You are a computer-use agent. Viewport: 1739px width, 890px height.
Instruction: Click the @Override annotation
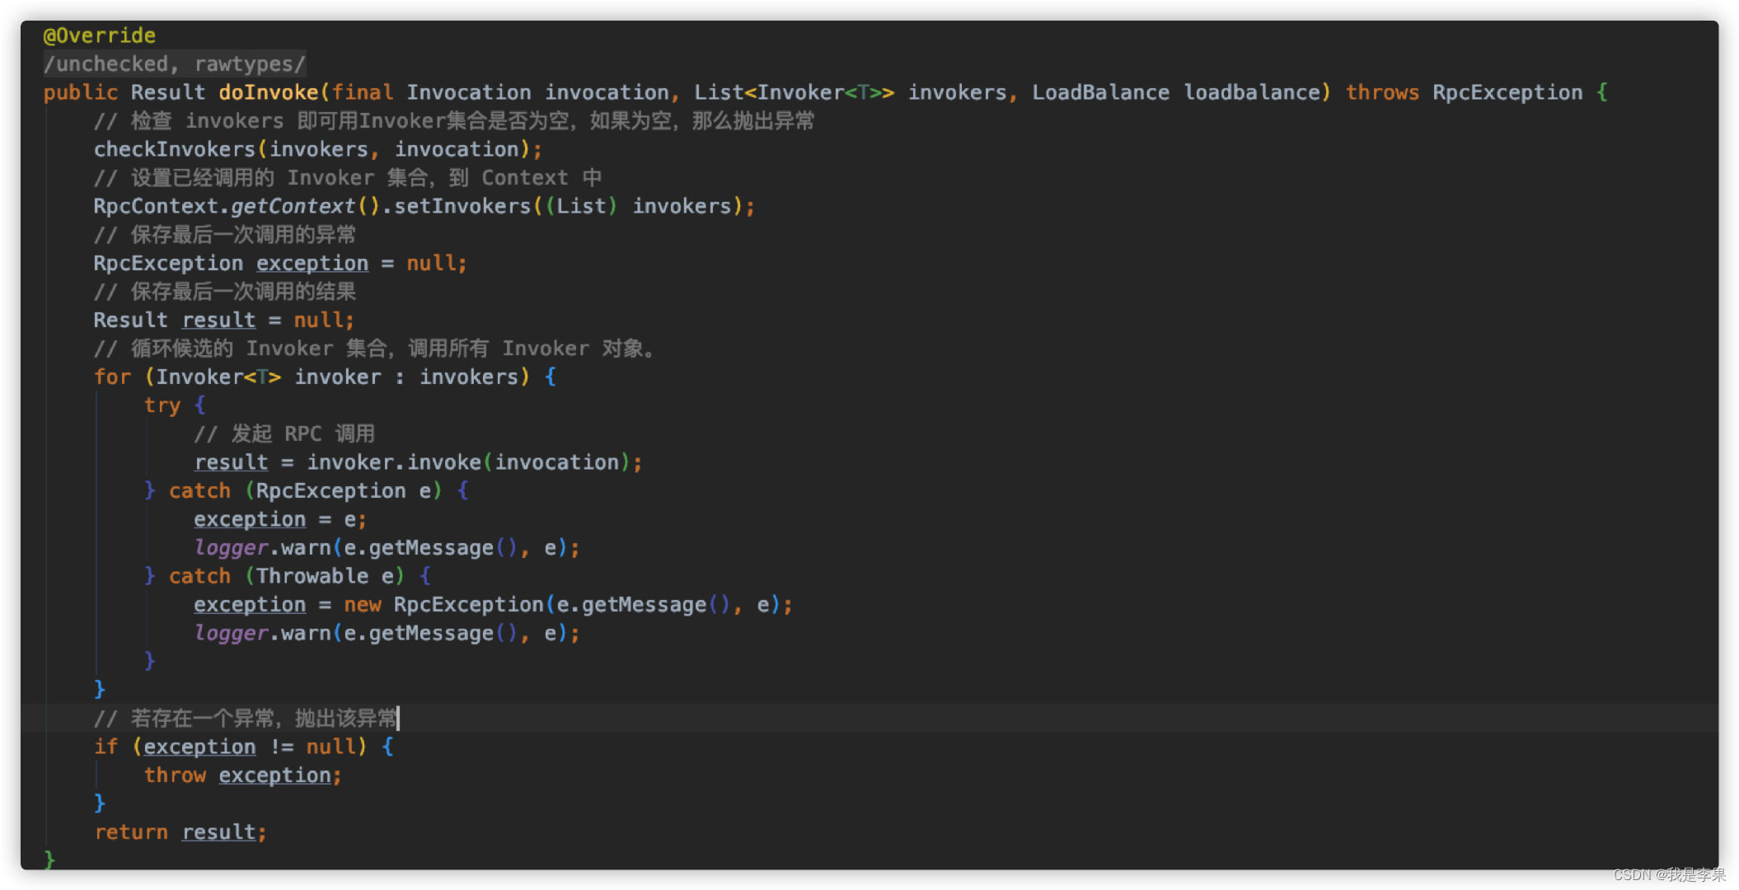point(99,35)
